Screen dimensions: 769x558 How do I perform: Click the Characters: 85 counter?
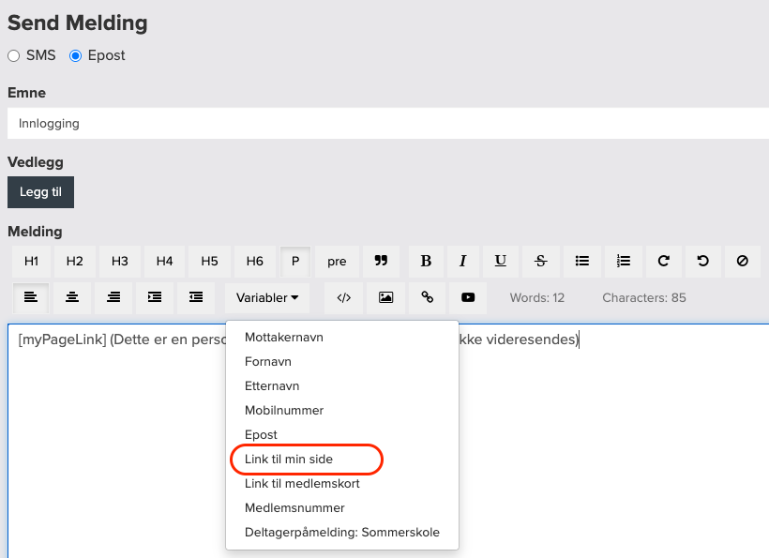tap(644, 297)
